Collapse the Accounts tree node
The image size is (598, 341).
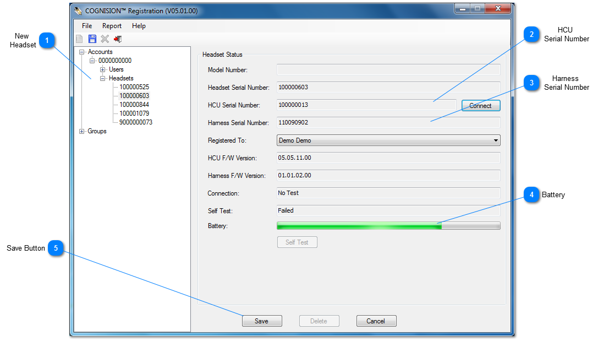coord(82,52)
